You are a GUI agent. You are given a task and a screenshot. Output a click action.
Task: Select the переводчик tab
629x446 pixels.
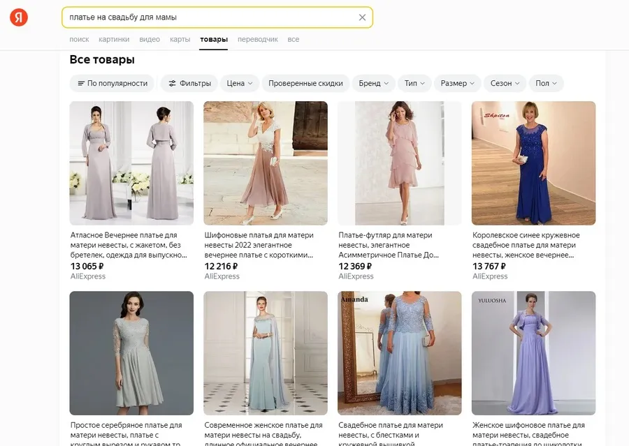(x=257, y=39)
